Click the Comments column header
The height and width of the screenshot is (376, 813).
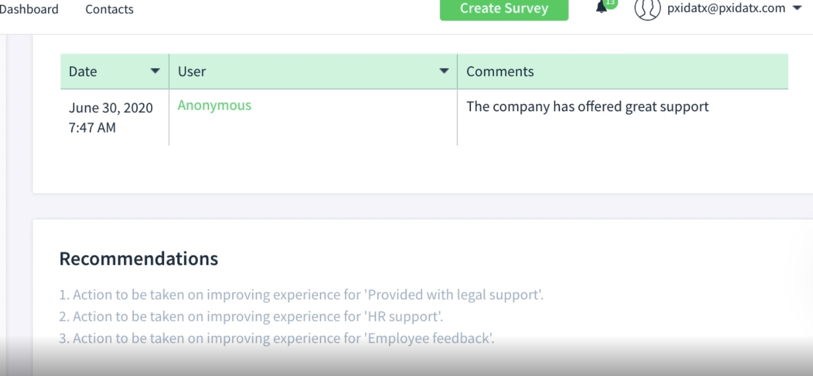tap(500, 71)
